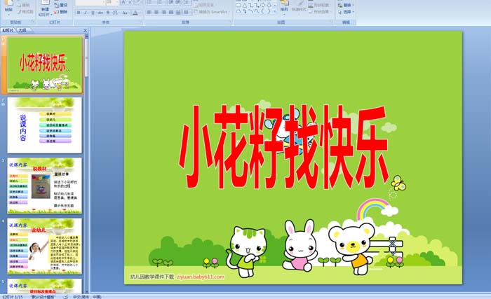Toggle center text alignment

(156, 12)
